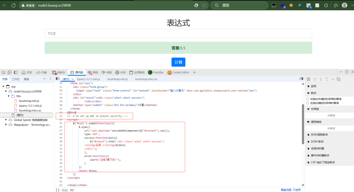Pause script execution
The width and height of the screenshot is (354, 192).
pyautogui.click(x=308, y=79)
